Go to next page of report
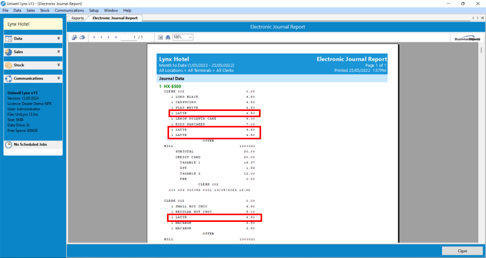Viewport: 486px width, 258px height. coord(109,37)
